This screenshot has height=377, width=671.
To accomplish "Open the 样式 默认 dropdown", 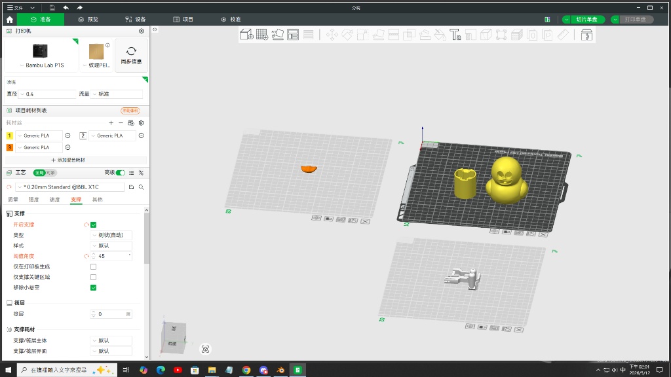I will [x=111, y=246].
